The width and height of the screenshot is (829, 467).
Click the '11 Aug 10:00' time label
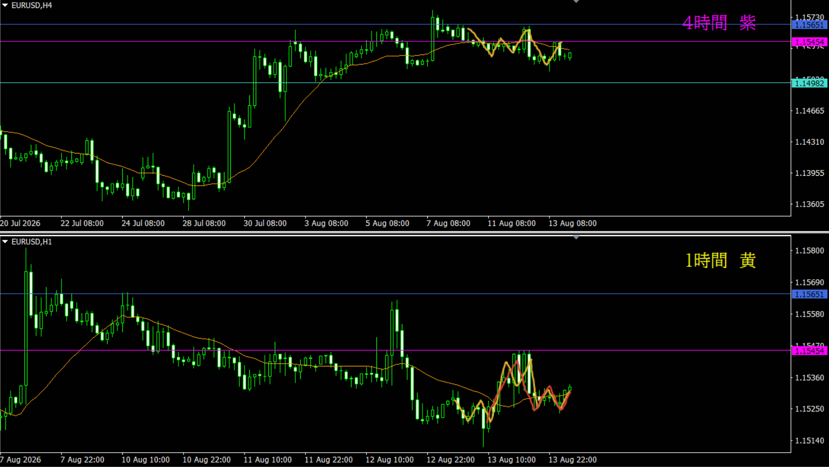point(267,460)
